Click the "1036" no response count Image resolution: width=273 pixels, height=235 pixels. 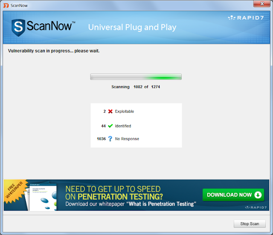[x=101, y=139]
